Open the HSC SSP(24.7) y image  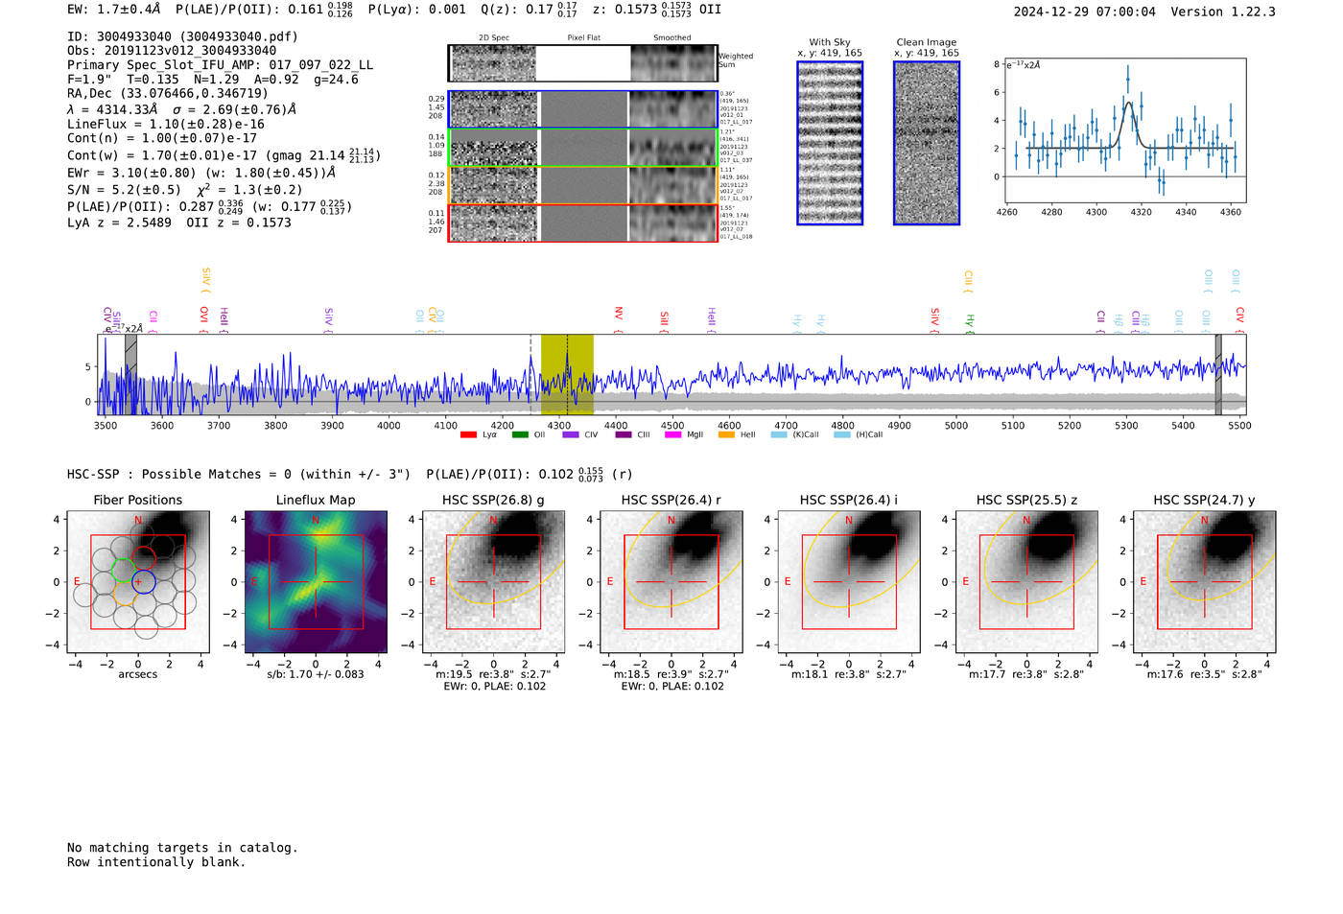point(1205,582)
